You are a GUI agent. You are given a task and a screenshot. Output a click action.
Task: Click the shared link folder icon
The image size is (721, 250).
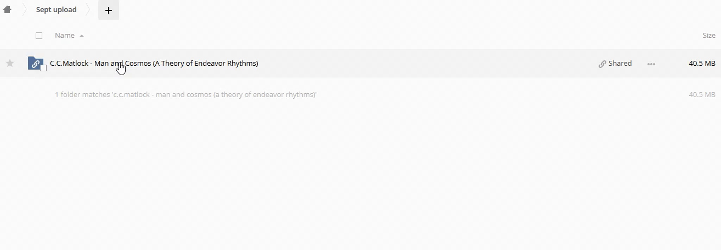[35, 63]
